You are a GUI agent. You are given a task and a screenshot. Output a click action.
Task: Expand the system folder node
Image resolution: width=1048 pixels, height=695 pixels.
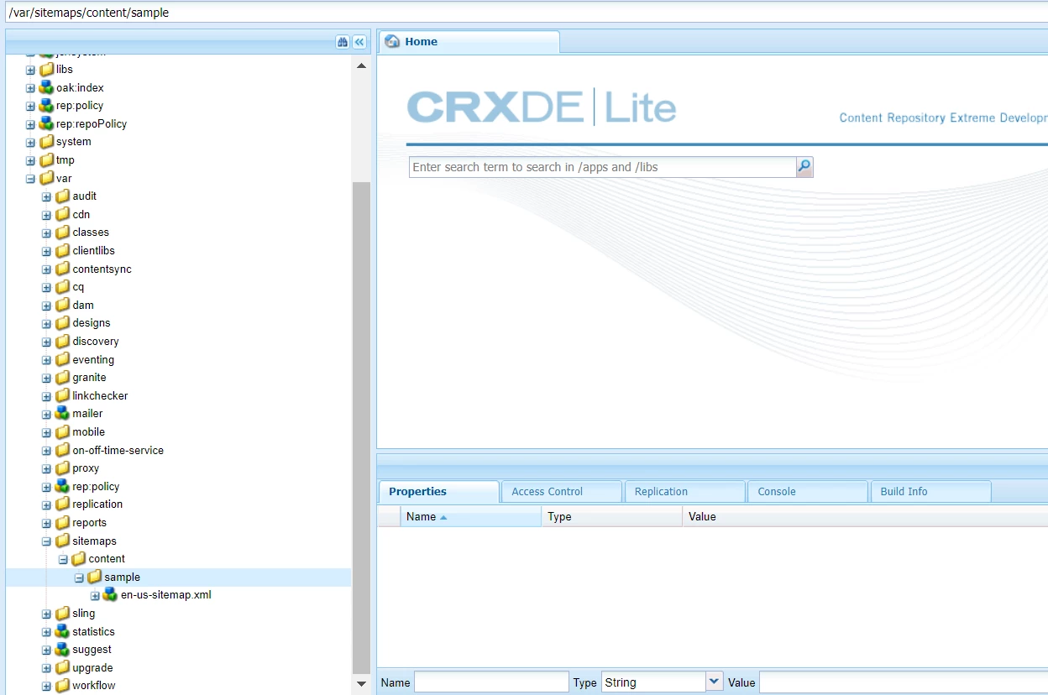click(x=30, y=143)
